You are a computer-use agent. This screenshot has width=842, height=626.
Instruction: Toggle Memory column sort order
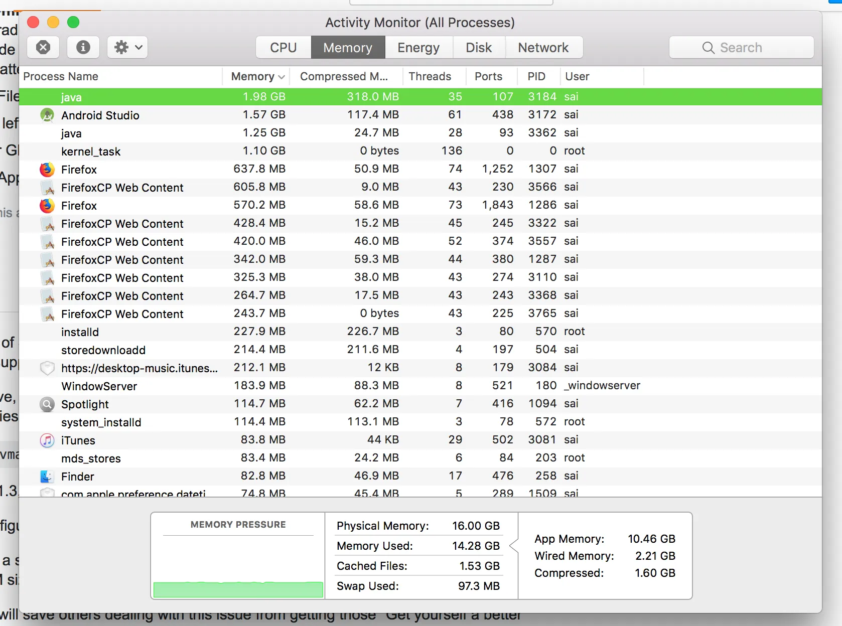coord(256,76)
